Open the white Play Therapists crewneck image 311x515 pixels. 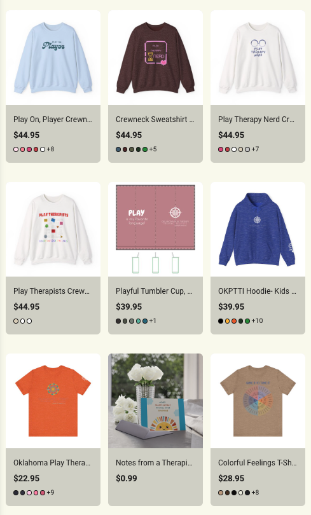point(53,230)
